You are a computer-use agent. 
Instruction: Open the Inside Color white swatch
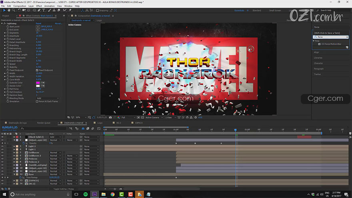38,86
